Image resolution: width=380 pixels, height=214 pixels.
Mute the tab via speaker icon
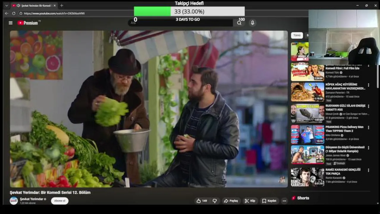point(18,6)
